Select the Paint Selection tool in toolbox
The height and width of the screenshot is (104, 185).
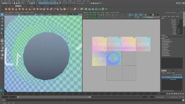tap(2, 22)
